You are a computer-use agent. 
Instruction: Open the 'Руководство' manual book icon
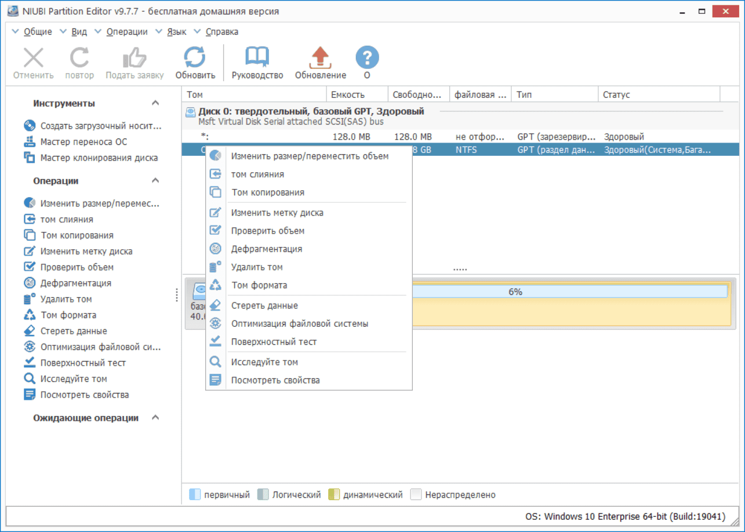257,58
